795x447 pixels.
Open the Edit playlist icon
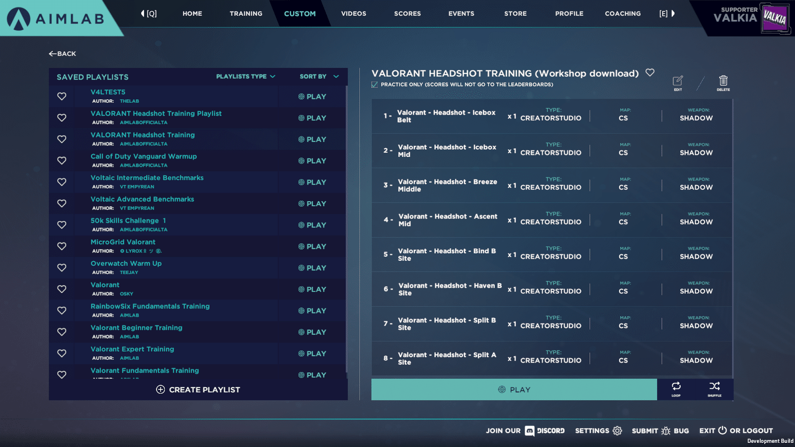tap(678, 82)
